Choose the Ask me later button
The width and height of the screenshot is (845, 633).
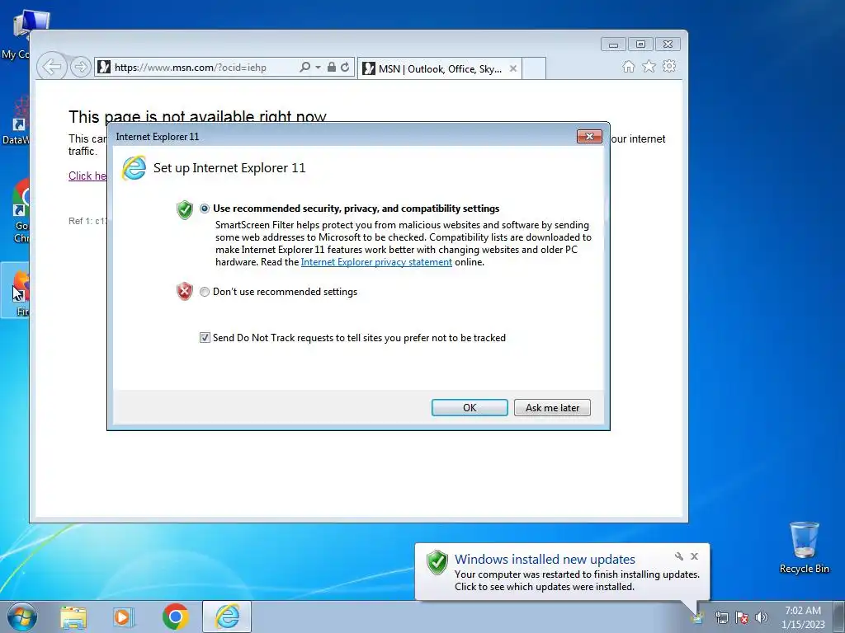pyautogui.click(x=552, y=407)
